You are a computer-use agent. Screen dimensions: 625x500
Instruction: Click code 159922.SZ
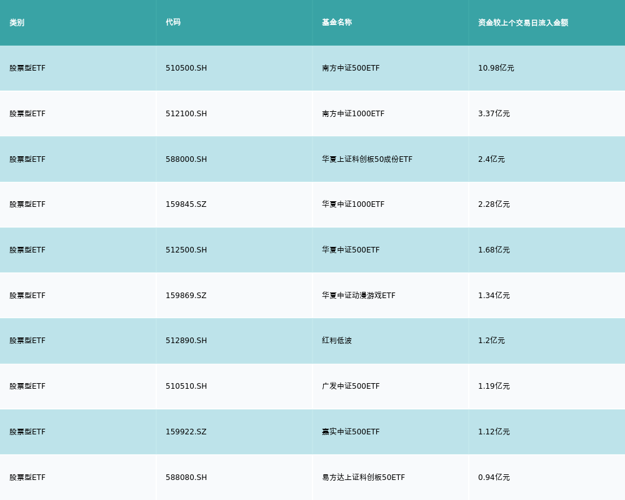[x=186, y=432]
